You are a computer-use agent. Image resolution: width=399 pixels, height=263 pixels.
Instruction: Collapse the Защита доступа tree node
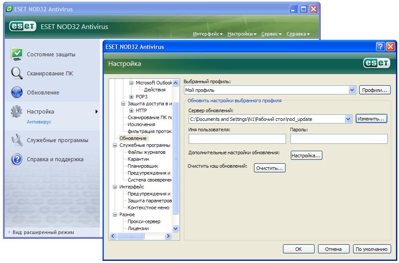tap(123, 104)
